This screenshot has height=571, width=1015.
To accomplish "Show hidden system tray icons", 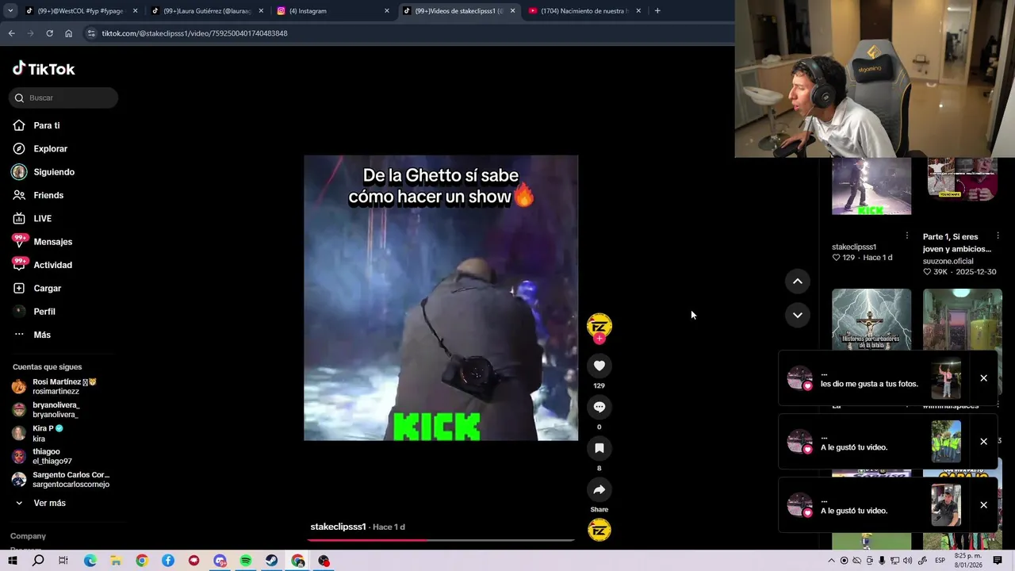I will point(831,561).
